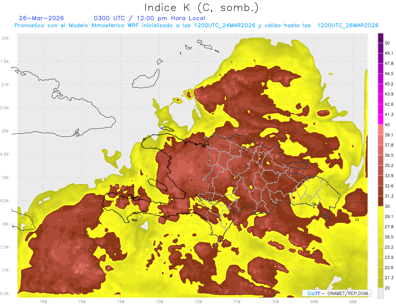The image size is (396, 306).
Task: Click the salmon 39.1 legend color band
Action: [x=380, y=130]
